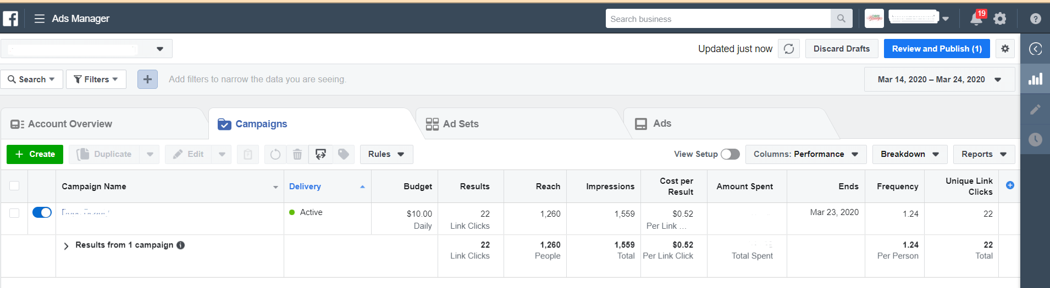Collapse the right sidebar arrow icon
The image size is (1050, 288).
point(1035,49)
